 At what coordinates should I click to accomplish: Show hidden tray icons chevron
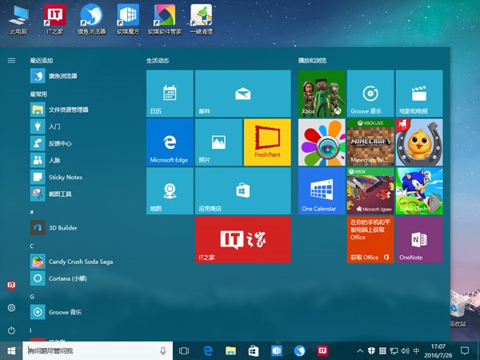pos(360,351)
